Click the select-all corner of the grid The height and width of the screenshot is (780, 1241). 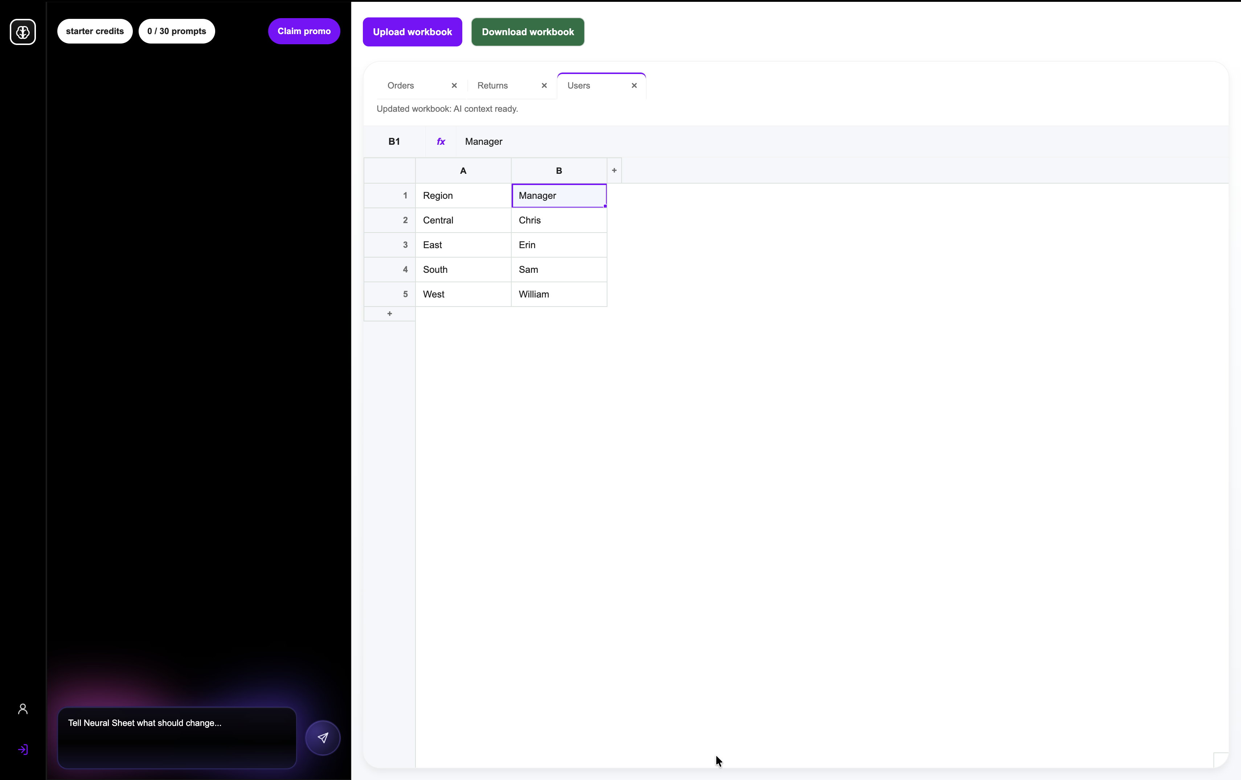point(390,171)
